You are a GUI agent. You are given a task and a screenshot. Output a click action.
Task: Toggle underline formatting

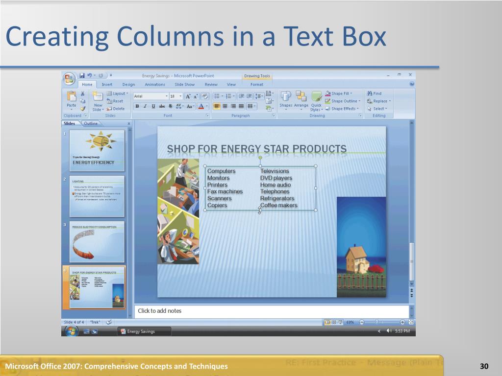pyautogui.click(x=153, y=106)
